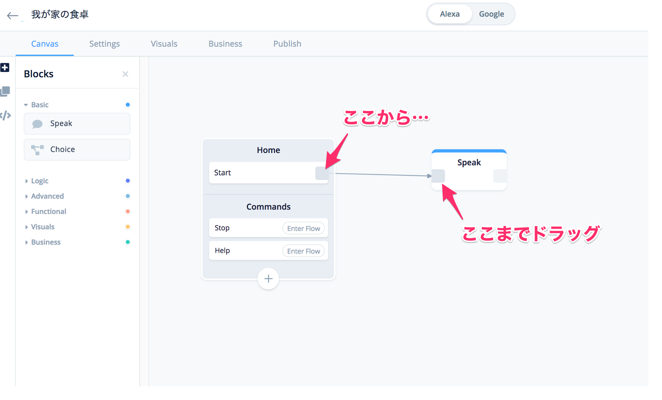Switch platform toggle to Google
The height and width of the screenshot is (400, 662).
tap(491, 14)
